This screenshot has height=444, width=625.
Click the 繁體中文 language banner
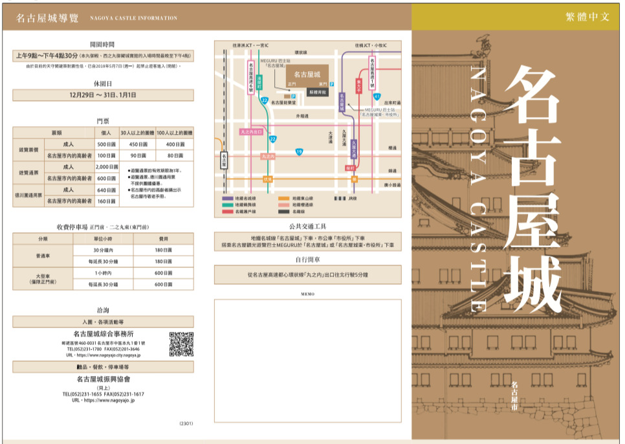pyautogui.click(x=587, y=17)
